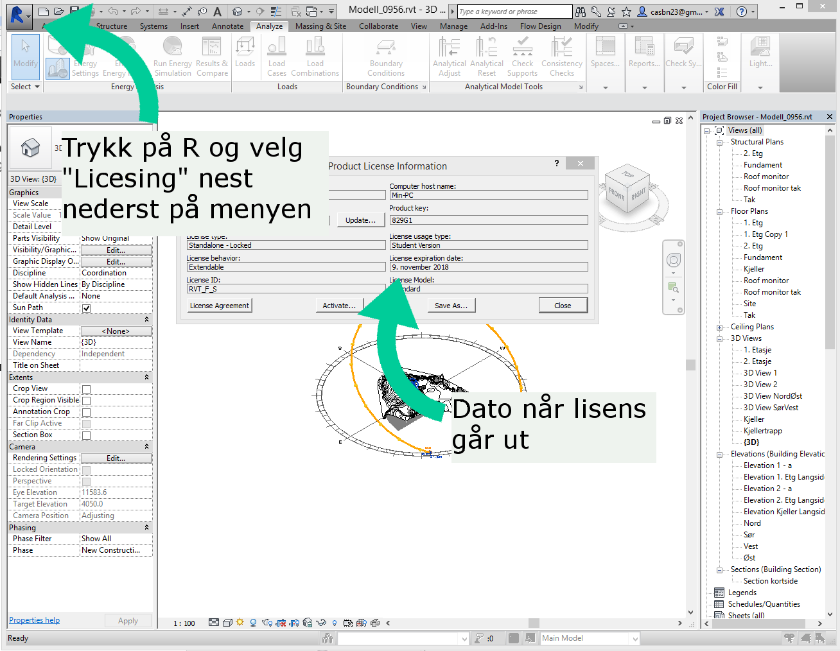Switch to the Collaborate ribbon tab
Screen dimensions: 840x651
point(378,26)
